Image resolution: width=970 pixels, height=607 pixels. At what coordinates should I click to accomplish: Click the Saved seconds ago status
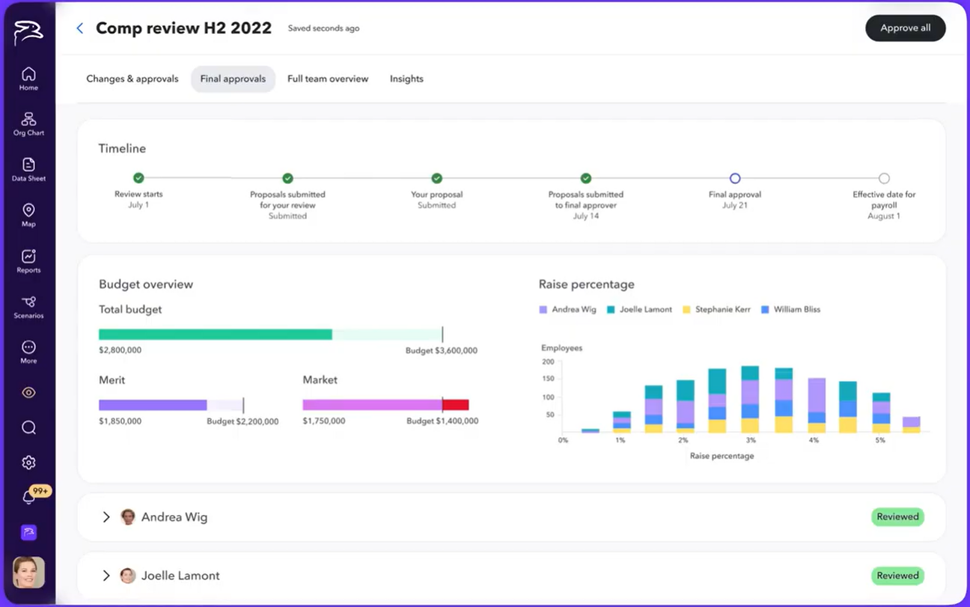(x=323, y=28)
